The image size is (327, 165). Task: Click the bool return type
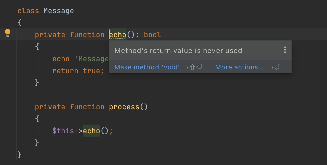tap(153, 35)
